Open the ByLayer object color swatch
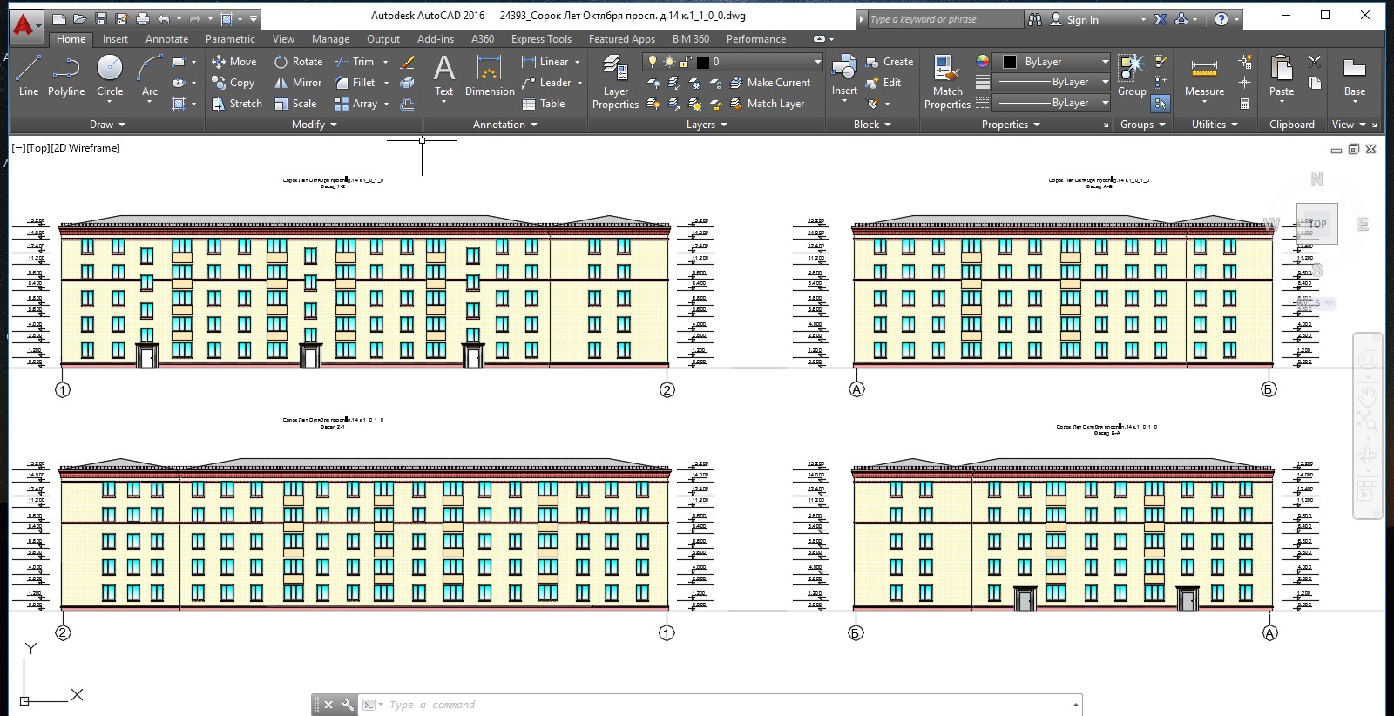 pyautogui.click(x=1010, y=62)
